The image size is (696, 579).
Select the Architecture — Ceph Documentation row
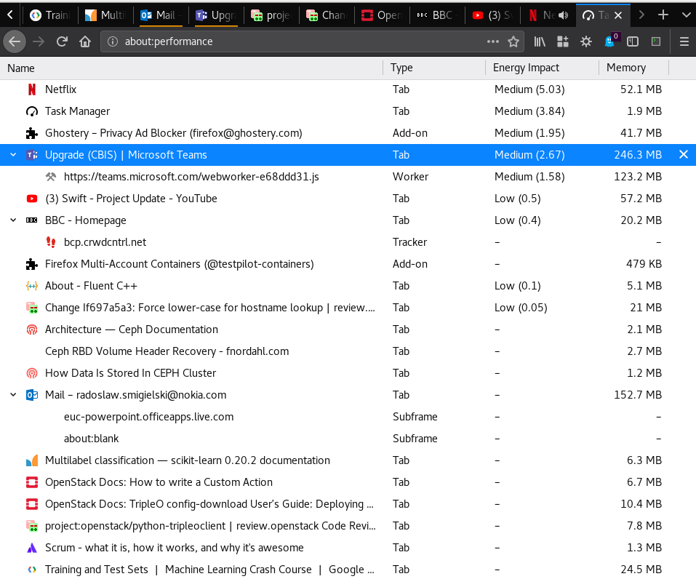(348, 330)
